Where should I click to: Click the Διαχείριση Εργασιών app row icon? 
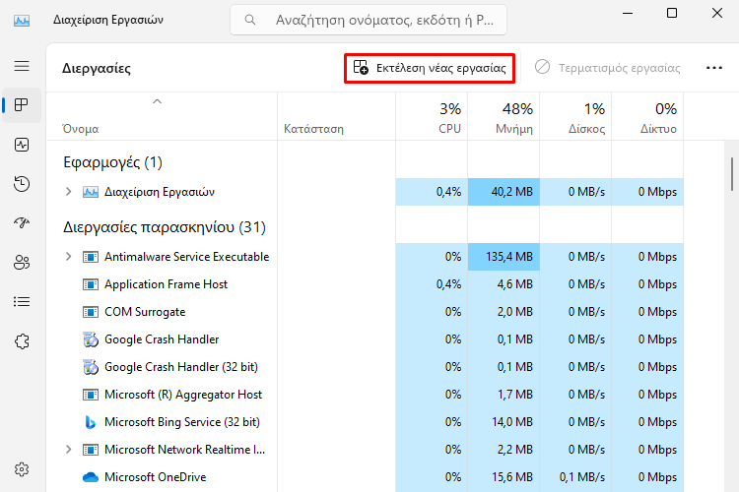tap(91, 192)
